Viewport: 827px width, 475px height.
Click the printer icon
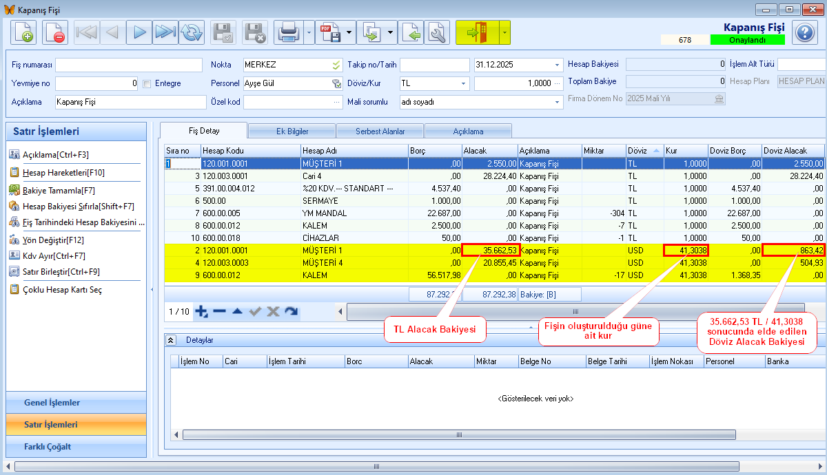click(287, 32)
